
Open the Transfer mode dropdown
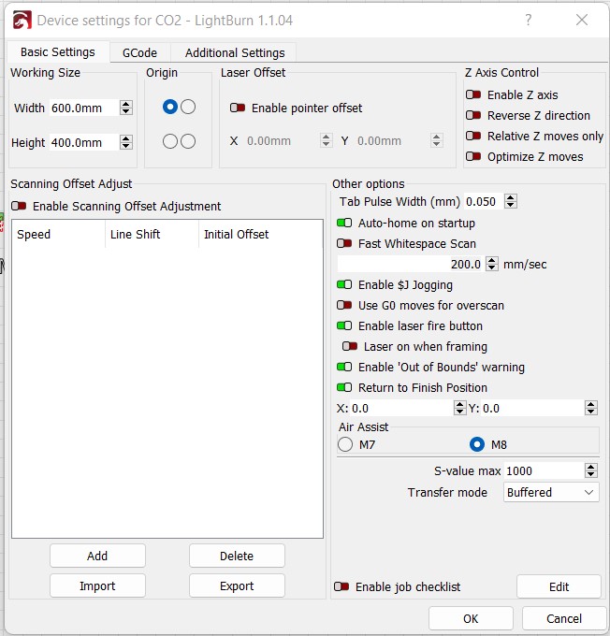point(551,492)
